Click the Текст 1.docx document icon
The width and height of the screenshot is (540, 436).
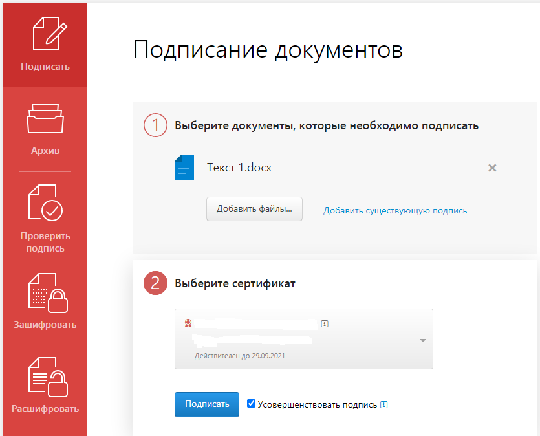tap(184, 168)
